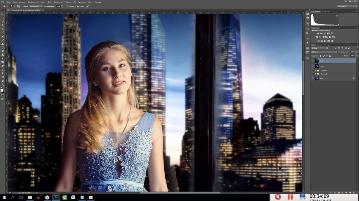Open Photoshop from the Windows taskbar

point(56,197)
